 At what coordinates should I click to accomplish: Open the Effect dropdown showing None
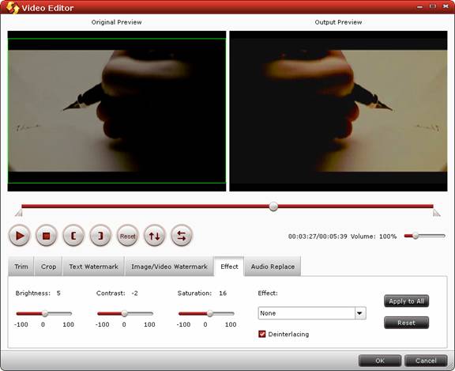312,313
